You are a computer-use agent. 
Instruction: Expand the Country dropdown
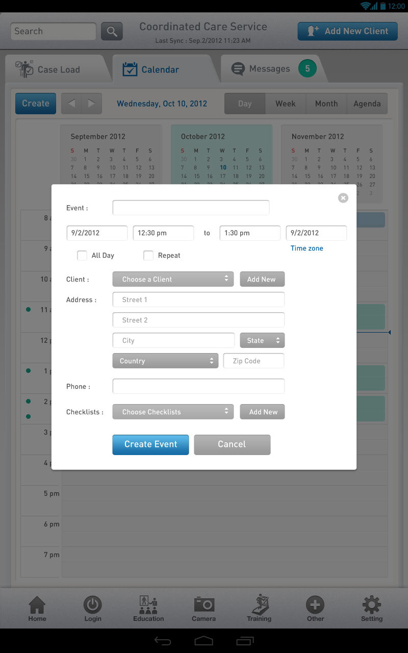coord(165,361)
